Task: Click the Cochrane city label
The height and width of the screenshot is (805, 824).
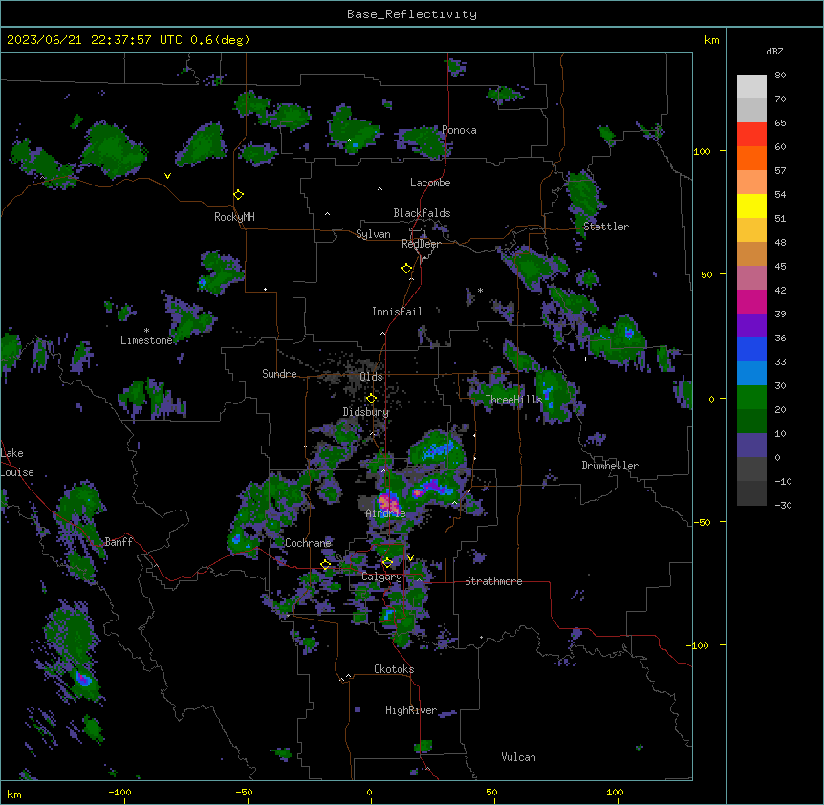Action: 308,543
